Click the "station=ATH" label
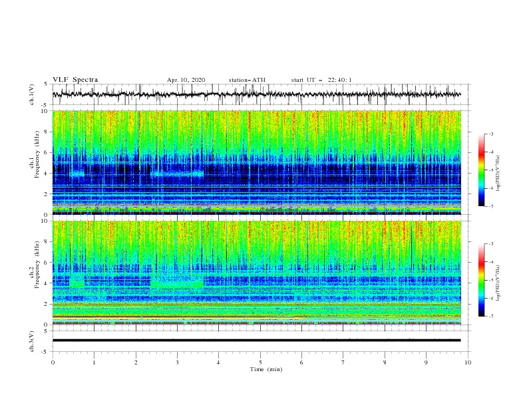 click(x=247, y=80)
